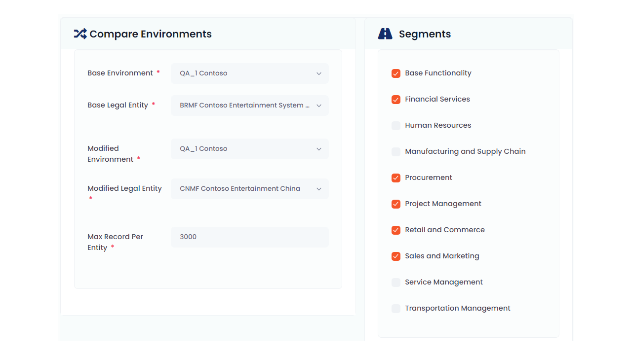
Task: Click the Segments panel heading
Action: coord(425,34)
